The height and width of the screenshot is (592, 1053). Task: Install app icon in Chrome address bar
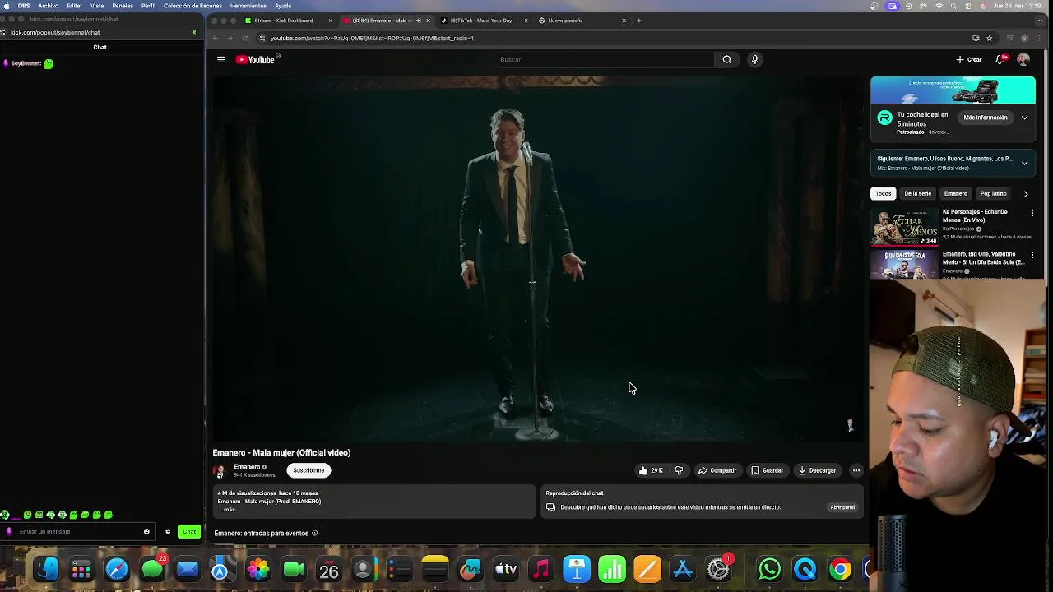click(x=976, y=38)
